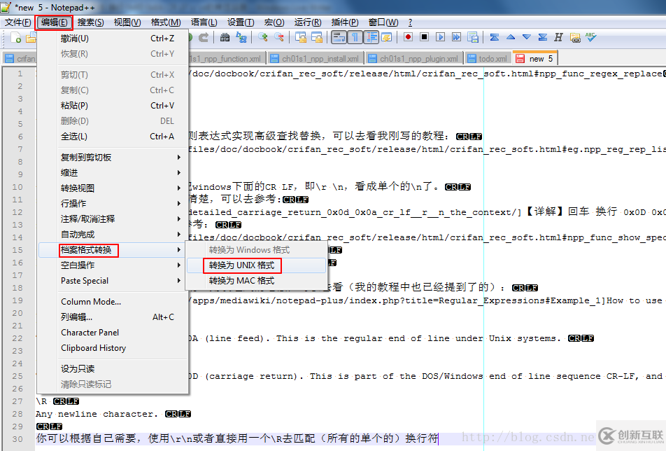Toggle Word wrap toolbar button
The height and width of the screenshot is (451, 666).
[339, 37]
